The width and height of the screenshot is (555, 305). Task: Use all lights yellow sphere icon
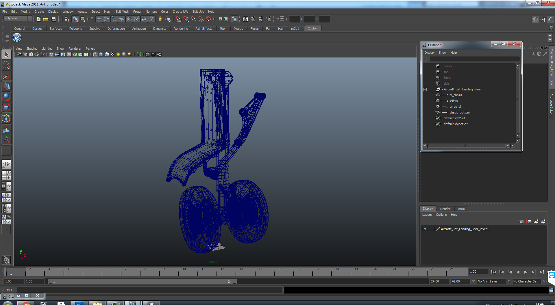(118, 54)
